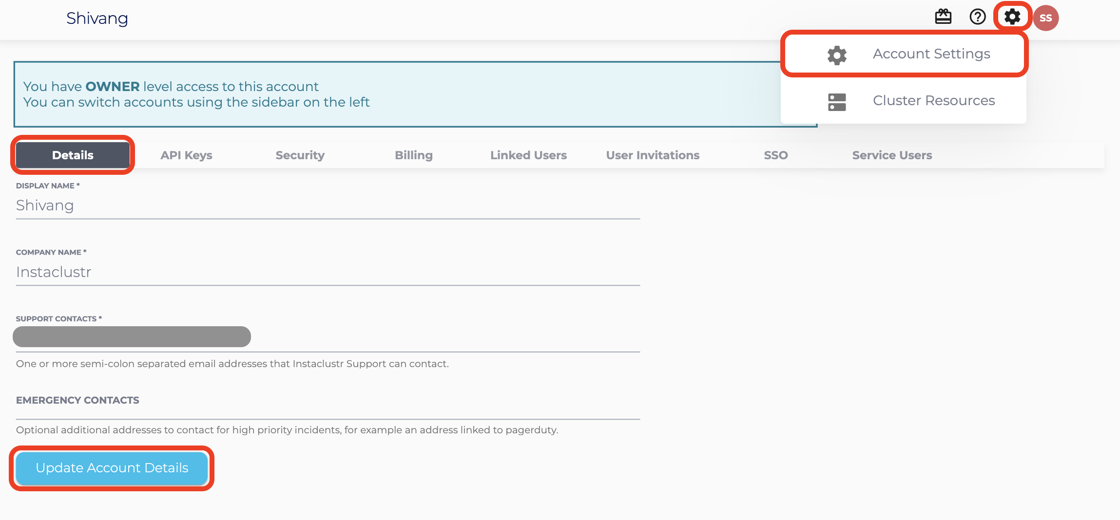Switch to the User Invitations tab
Screen dimensions: 1120x520
coord(653,155)
